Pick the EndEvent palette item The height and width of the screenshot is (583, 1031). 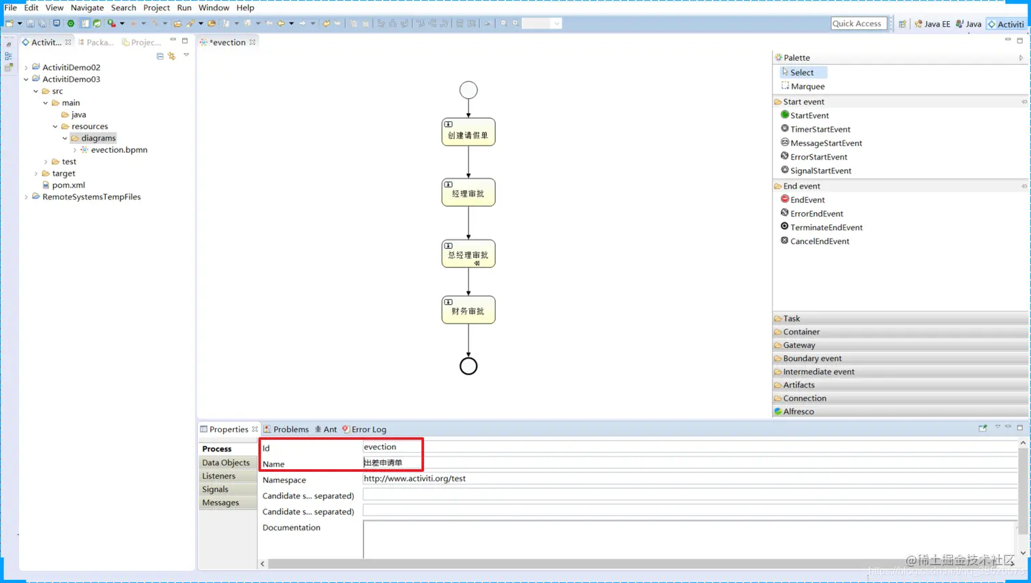[803, 200]
